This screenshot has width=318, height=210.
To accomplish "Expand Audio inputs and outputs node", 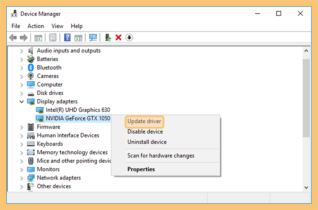I will [22, 51].
